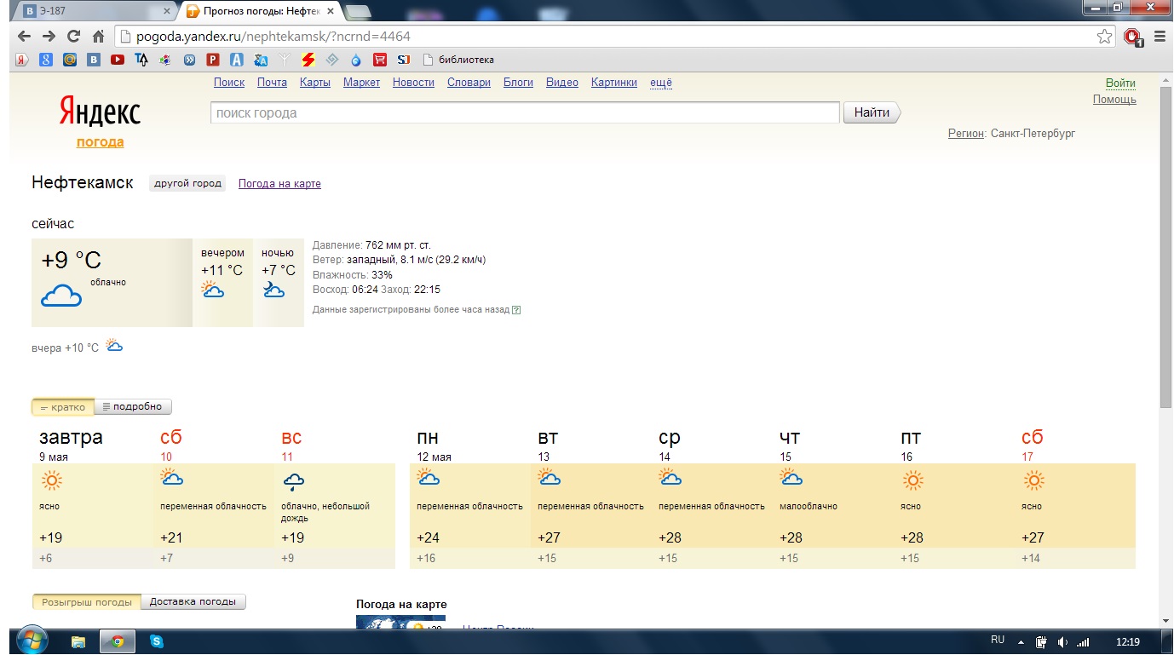Click the погода link under Yandex logo

100,142
